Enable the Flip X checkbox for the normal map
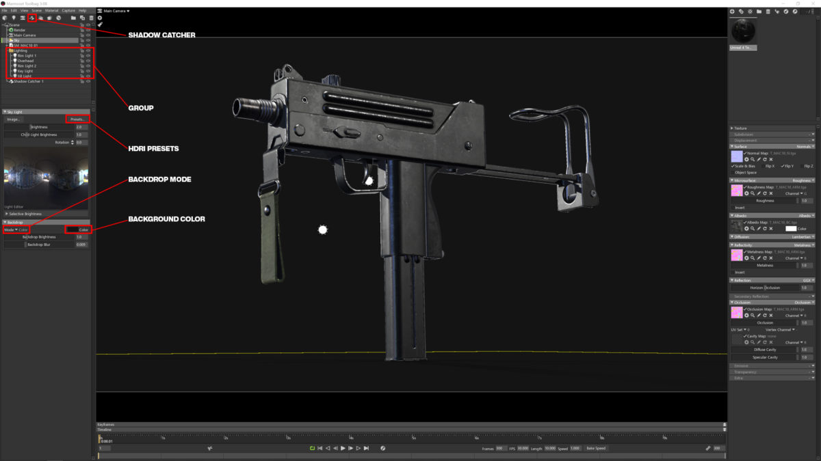Viewport: 821px width, 461px height. pyautogui.click(x=764, y=166)
